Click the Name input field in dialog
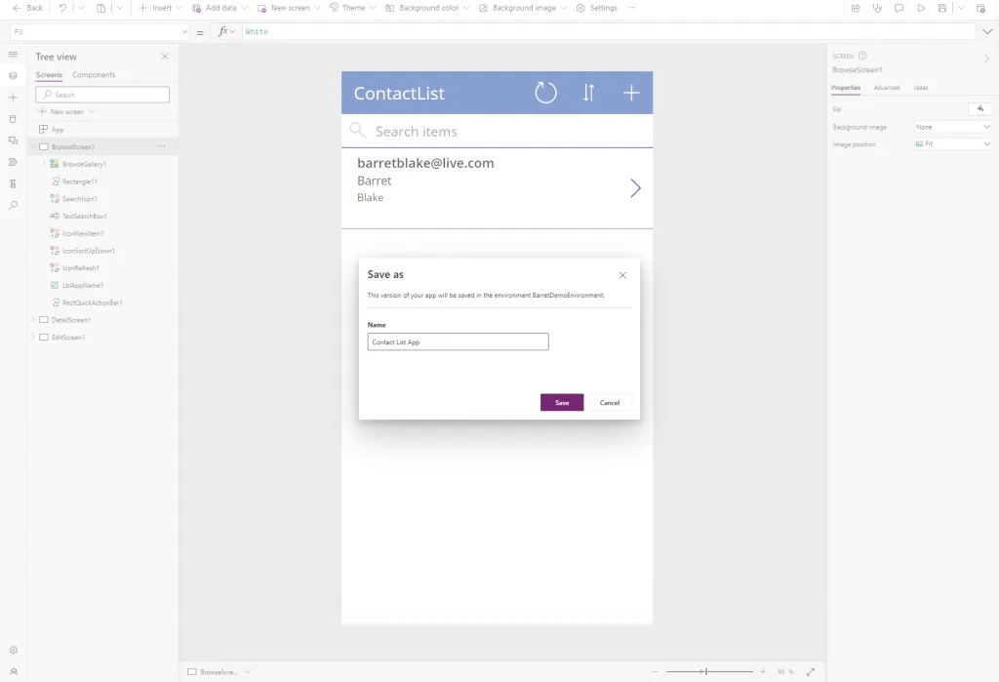This screenshot has width=999, height=682. tap(458, 342)
